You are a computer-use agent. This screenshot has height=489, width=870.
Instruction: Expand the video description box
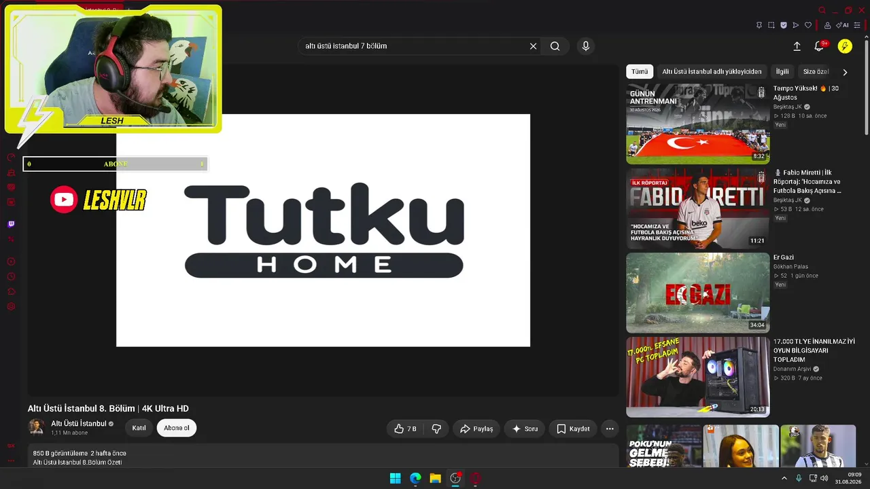tap(323, 456)
